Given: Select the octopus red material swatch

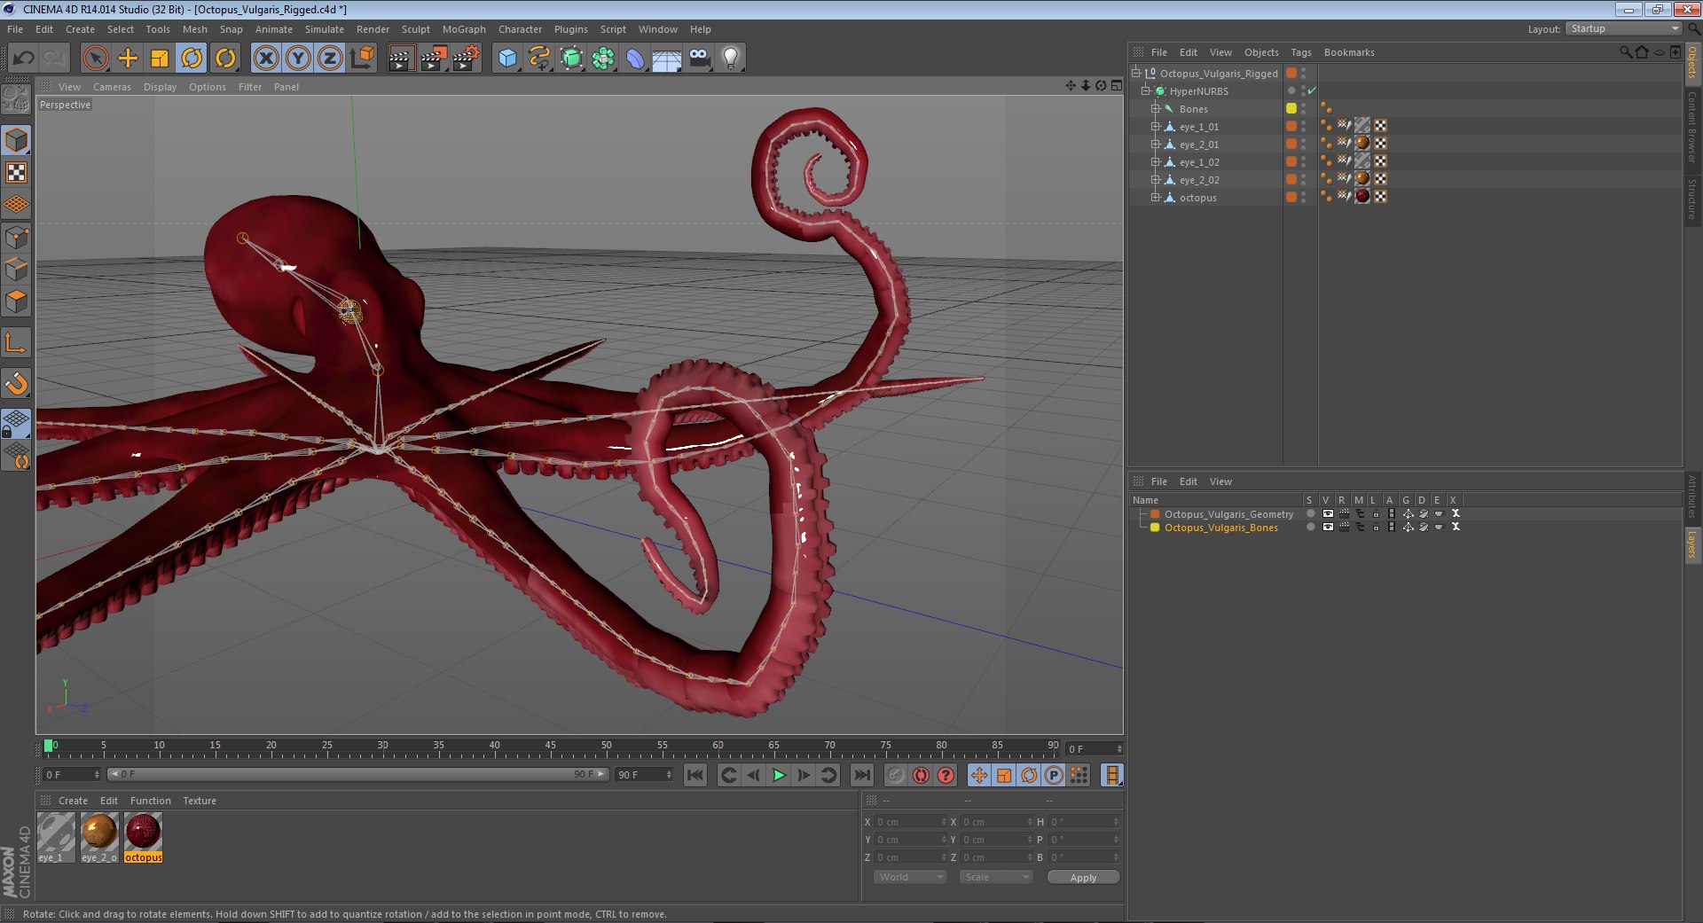Looking at the screenshot, I should pos(143,833).
